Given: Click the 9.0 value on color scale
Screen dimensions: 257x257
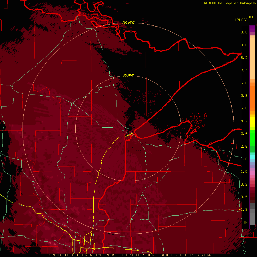Looking at the screenshot, I should tap(244, 45).
